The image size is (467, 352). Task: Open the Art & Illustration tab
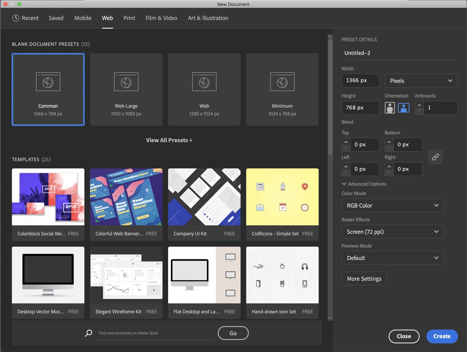point(208,18)
